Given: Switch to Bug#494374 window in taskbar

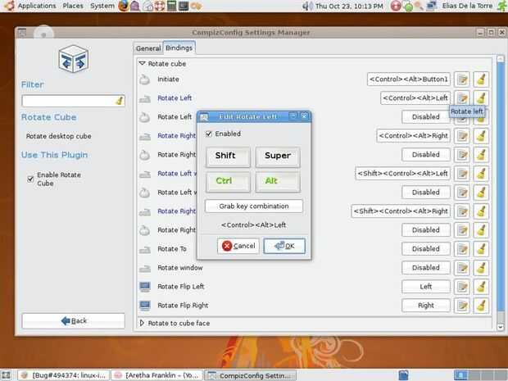Looking at the screenshot, I should click(x=64, y=375).
